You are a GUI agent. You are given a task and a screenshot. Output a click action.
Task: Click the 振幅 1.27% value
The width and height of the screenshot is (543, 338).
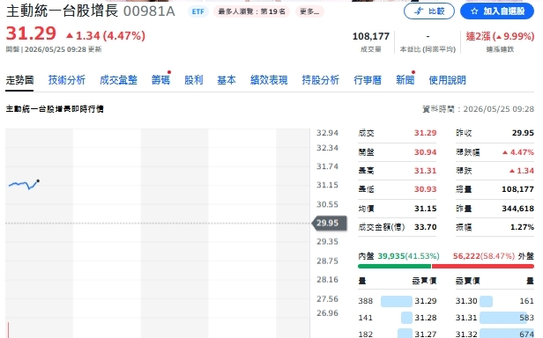522,227
